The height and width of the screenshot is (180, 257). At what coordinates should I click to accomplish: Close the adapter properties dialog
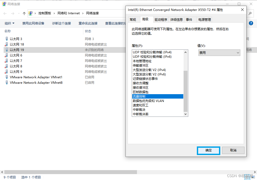242,10
